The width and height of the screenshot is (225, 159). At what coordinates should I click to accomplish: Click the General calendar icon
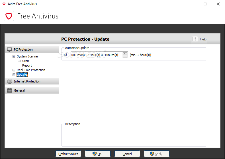[x=10, y=90]
